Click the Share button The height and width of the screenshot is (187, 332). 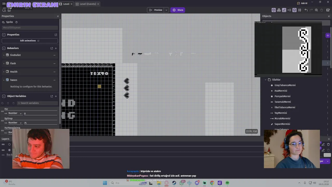178,10
